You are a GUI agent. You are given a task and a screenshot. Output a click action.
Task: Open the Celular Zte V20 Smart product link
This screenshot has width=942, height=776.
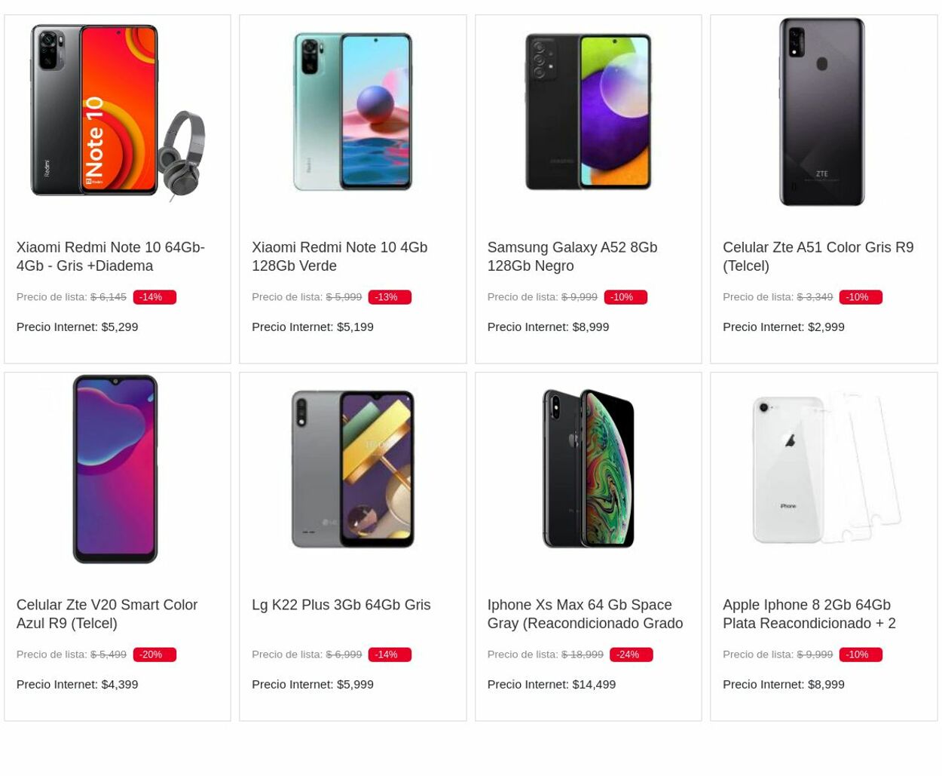106,614
